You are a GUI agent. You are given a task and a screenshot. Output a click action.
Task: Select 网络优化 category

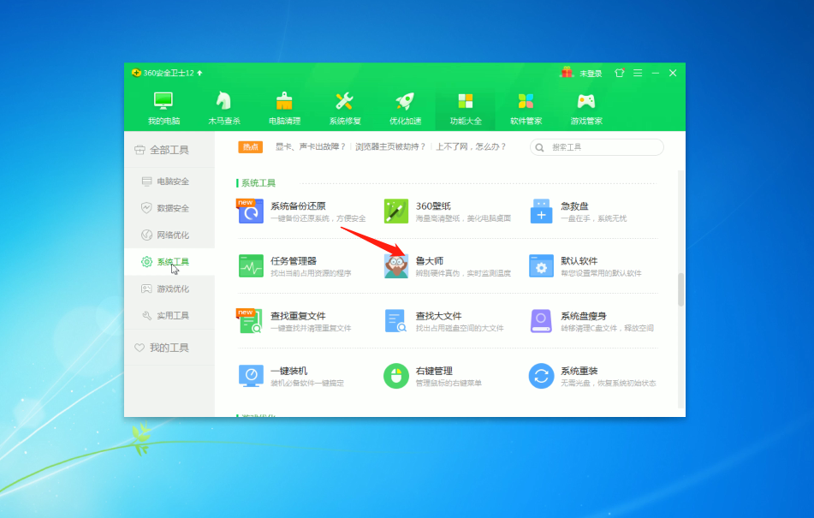coord(169,235)
